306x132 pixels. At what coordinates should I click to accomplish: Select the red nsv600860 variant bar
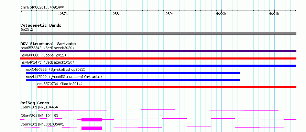point(159,58)
